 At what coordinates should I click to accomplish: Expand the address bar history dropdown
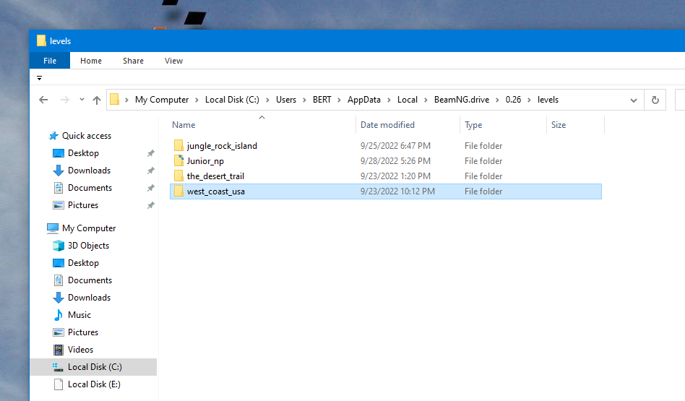coord(634,100)
